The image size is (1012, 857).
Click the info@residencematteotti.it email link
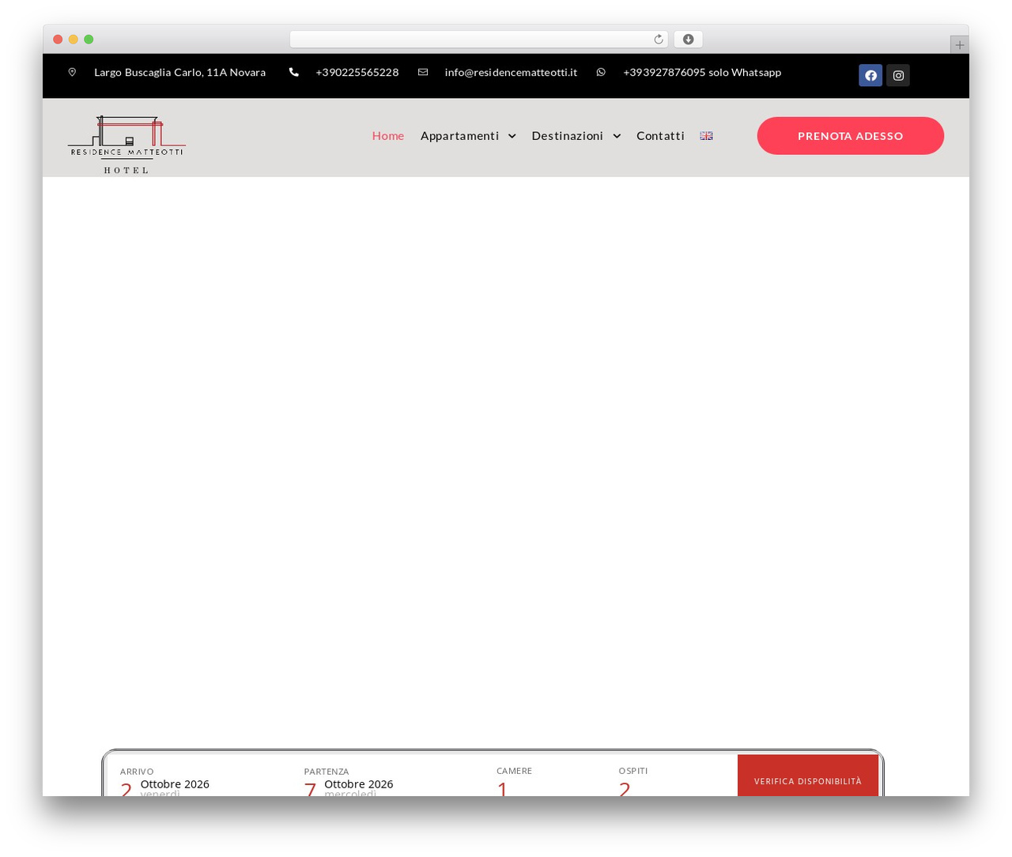(511, 72)
